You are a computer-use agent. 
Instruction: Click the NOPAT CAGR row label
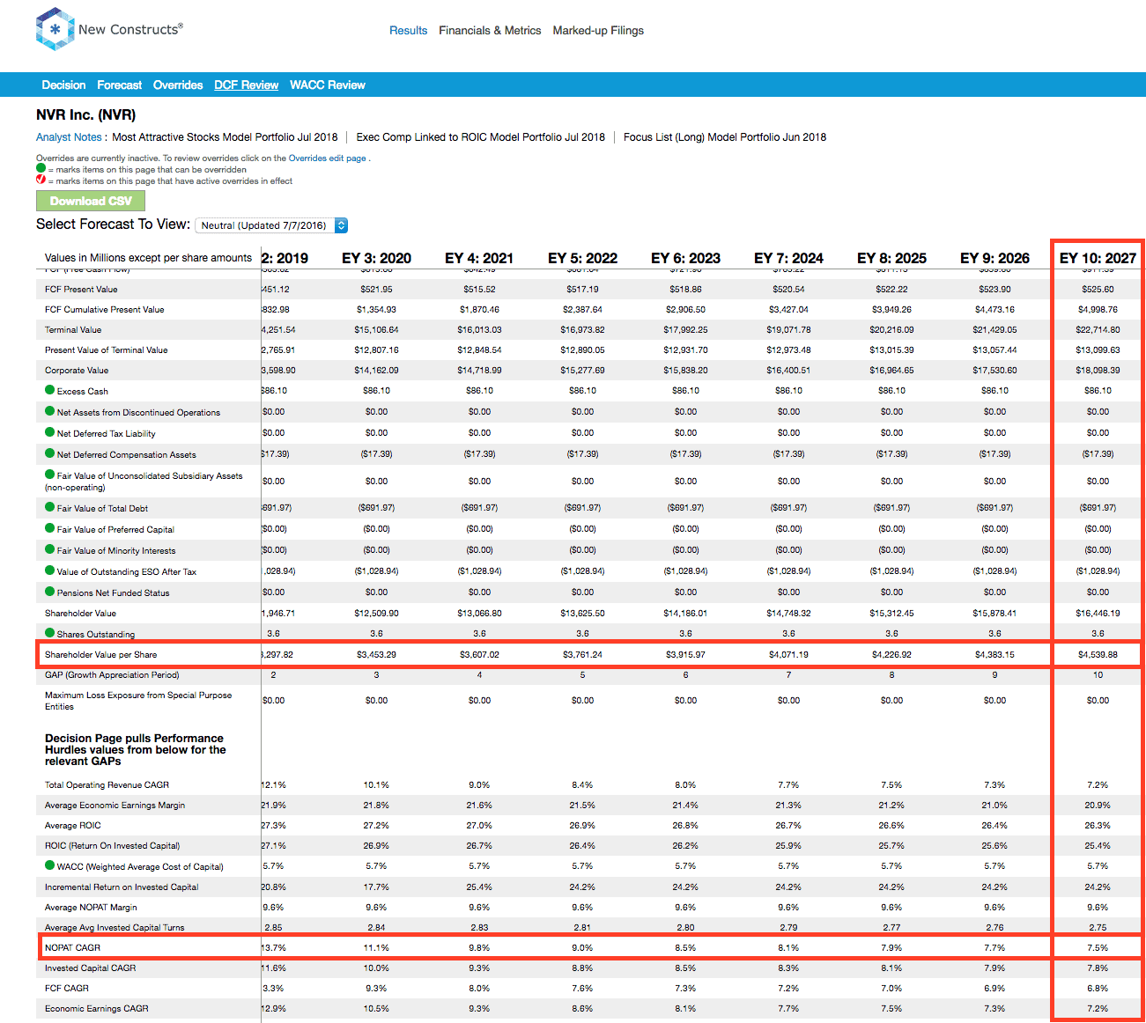click(x=73, y=947)
